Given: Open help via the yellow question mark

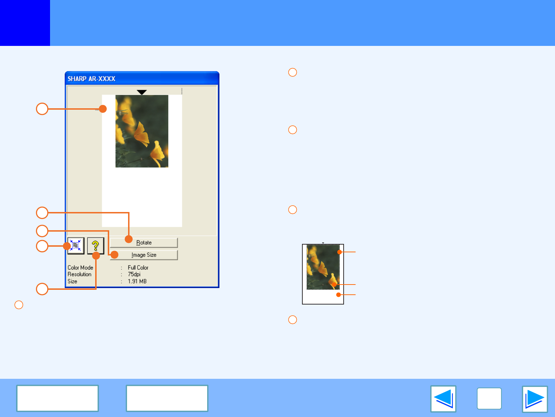Looking at the screenshot, I should click(96, 245).
